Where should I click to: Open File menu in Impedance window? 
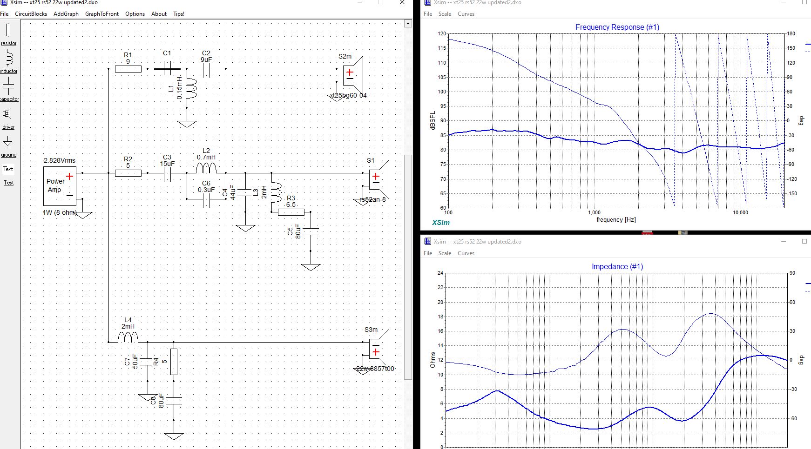click(x=428, y=253)
